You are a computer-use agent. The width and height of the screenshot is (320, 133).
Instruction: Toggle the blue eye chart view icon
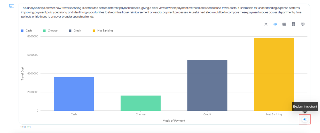[275, 24]
